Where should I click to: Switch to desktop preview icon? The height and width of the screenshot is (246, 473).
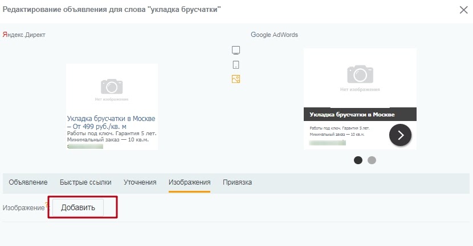[236, 50]
